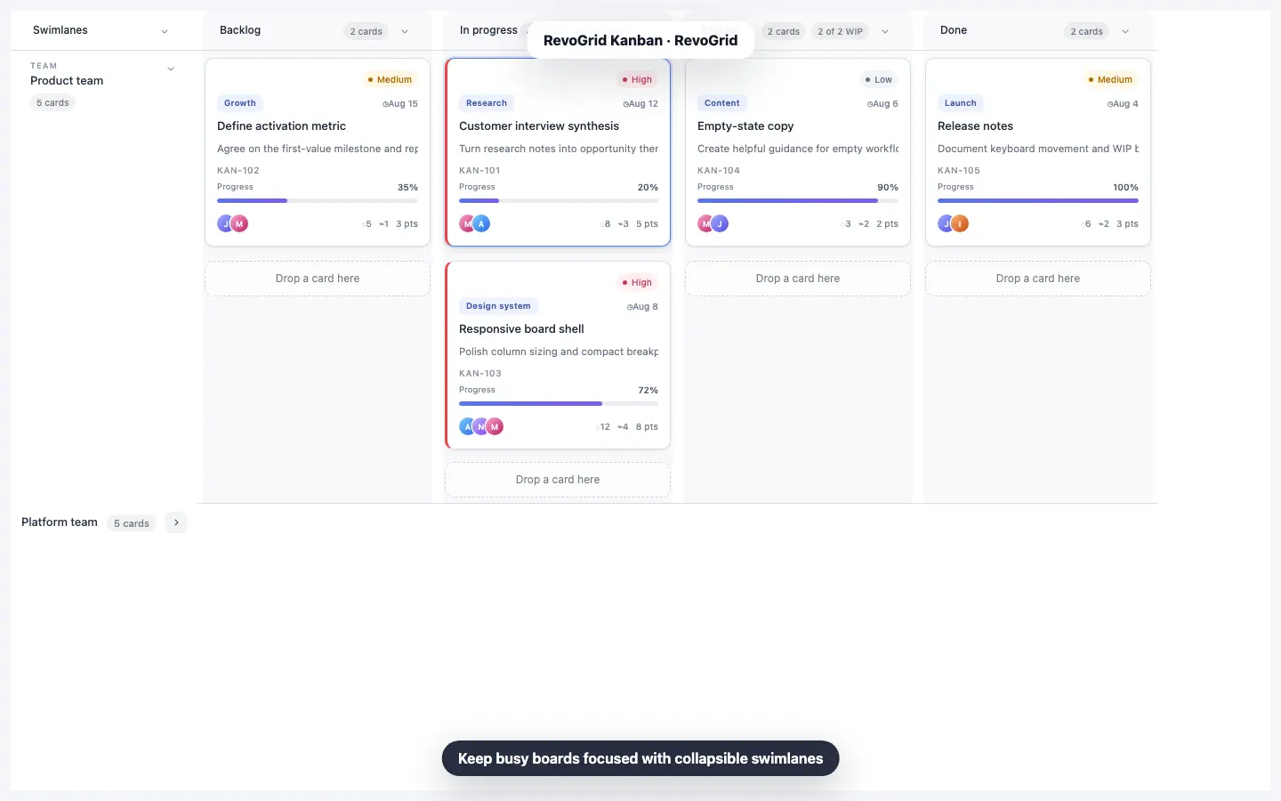Image resolution: width=1281 pixels, height=801 pixels.
Task: Collapse the Product team swimlane
Action: click(171, 69)
